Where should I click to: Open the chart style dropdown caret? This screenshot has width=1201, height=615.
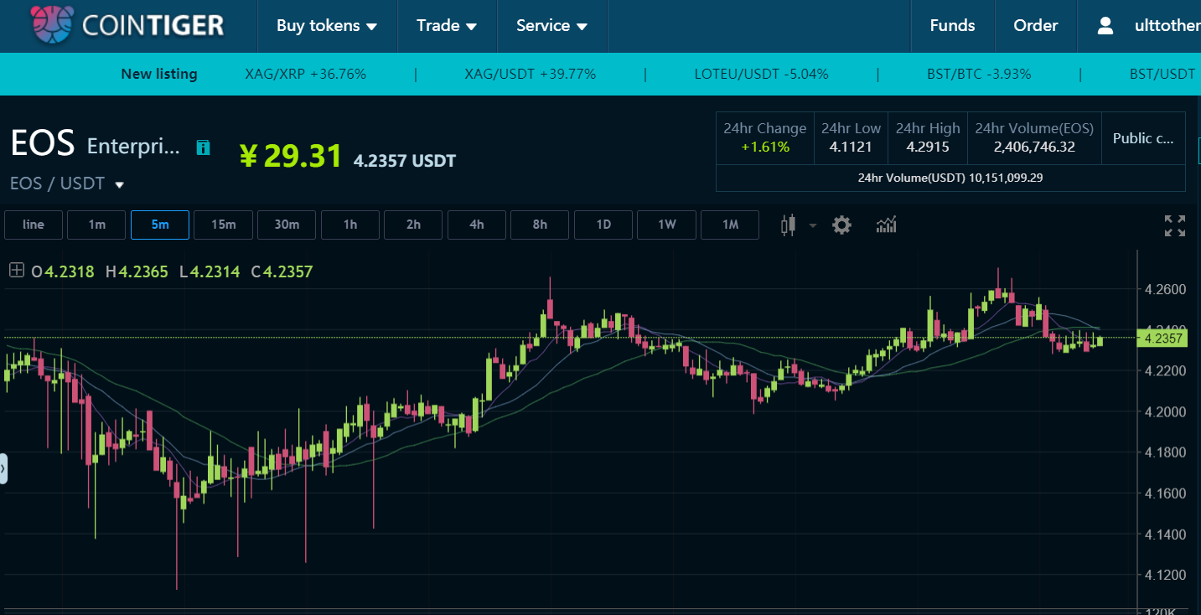click(x=811, y=226)
